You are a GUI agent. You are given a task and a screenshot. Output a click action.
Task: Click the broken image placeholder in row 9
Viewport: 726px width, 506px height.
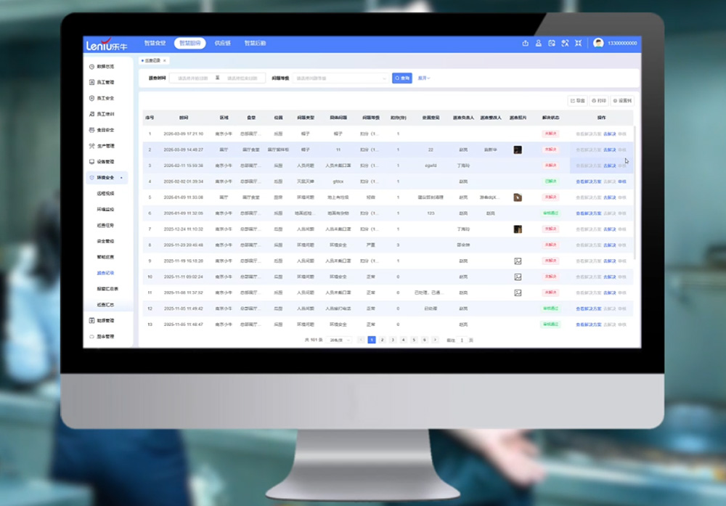pos(518,261)
